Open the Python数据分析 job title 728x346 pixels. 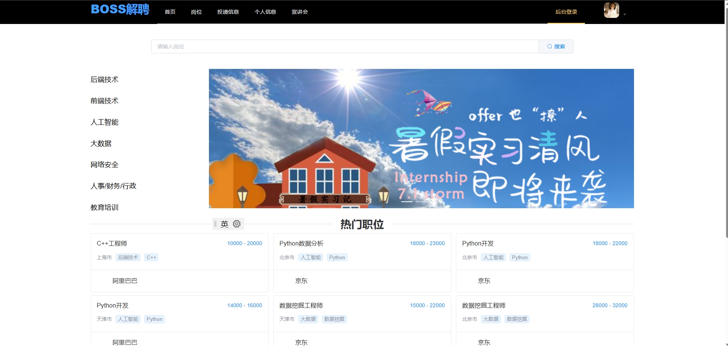pos(301,244)
